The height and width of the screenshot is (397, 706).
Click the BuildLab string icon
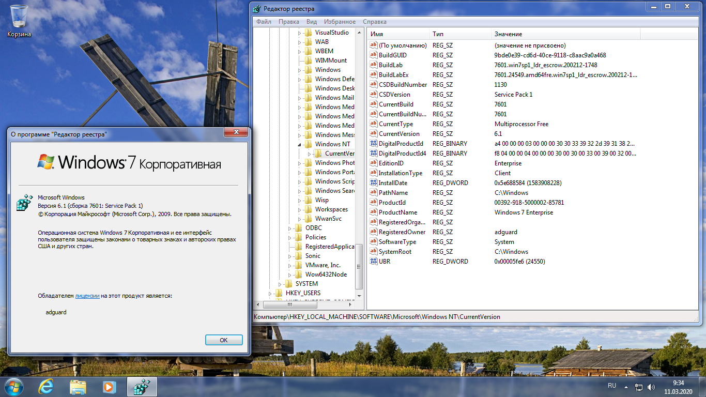point(374,65)
